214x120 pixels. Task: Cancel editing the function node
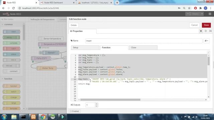[194, 25]
